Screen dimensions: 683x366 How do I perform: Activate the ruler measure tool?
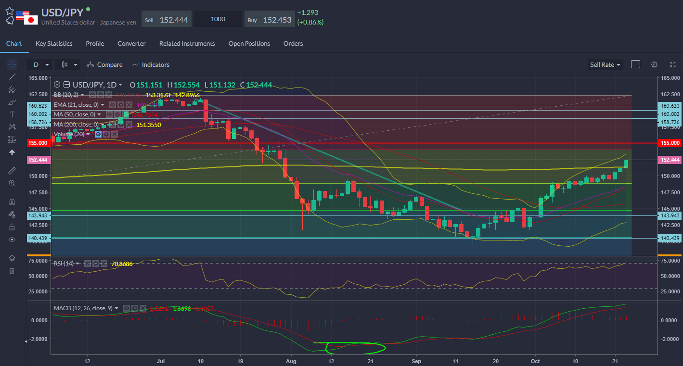(x=12, y=171)
